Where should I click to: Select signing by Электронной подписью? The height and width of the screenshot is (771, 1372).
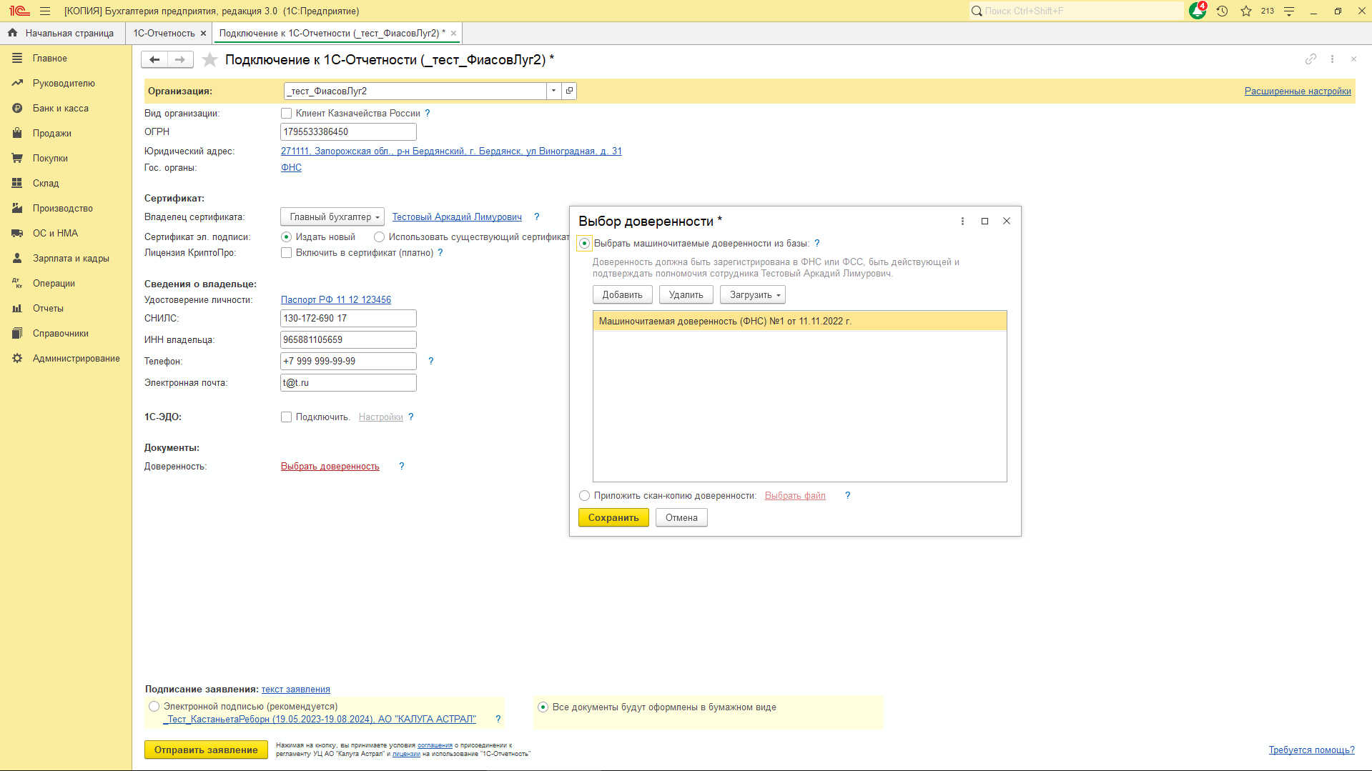(154, 706)
